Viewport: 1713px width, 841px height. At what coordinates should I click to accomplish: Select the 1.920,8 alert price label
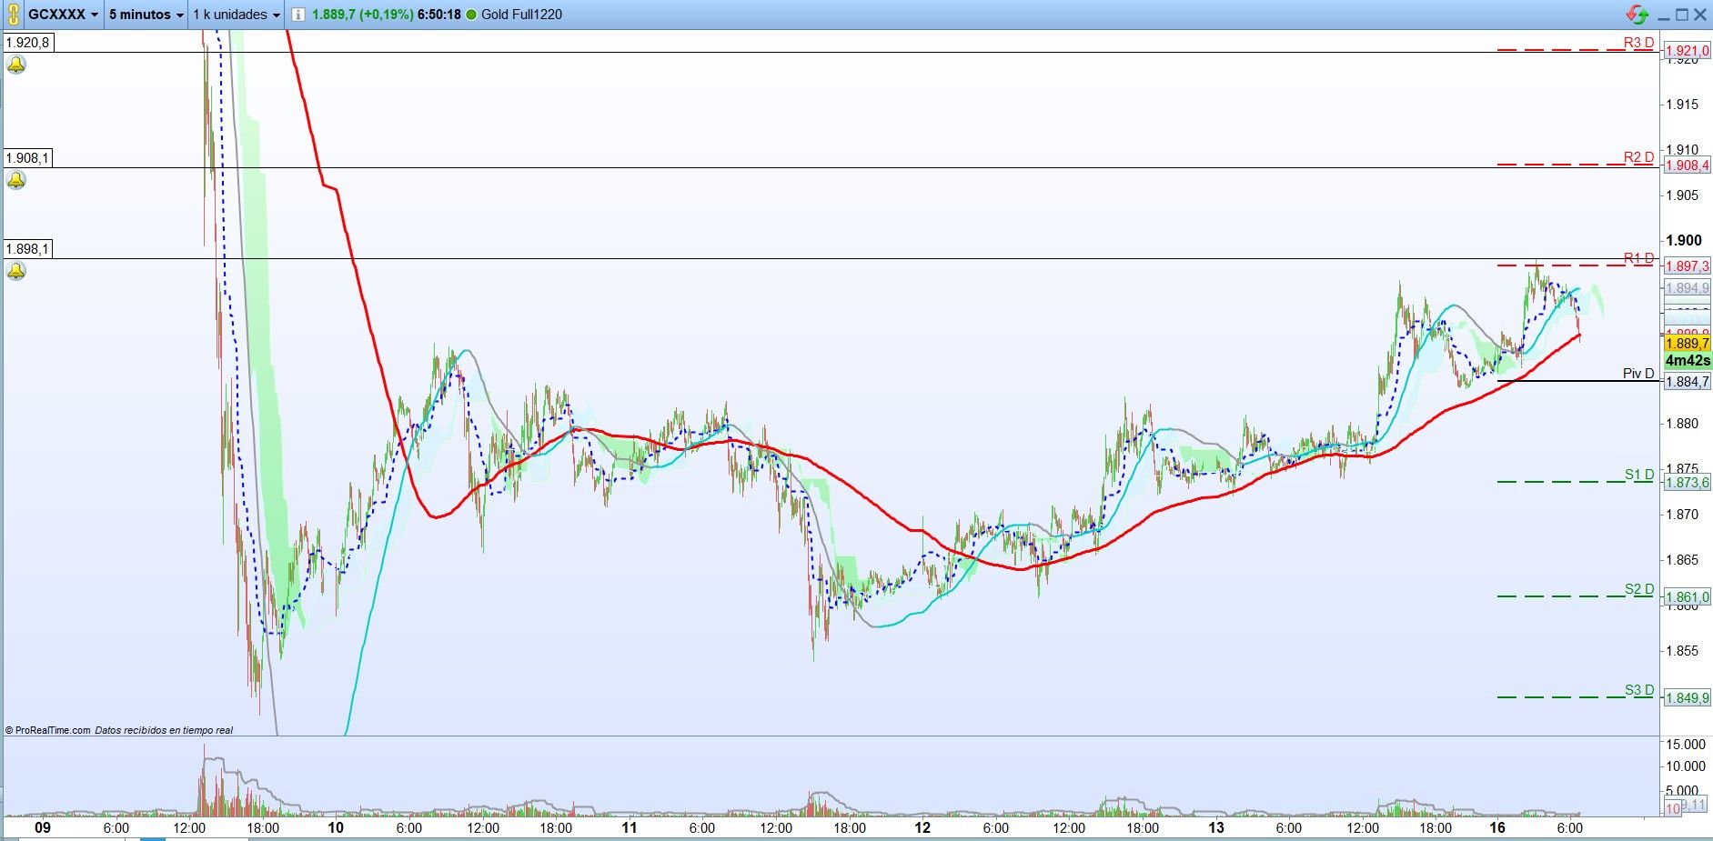pyautogui.click(x=28, y=42)
